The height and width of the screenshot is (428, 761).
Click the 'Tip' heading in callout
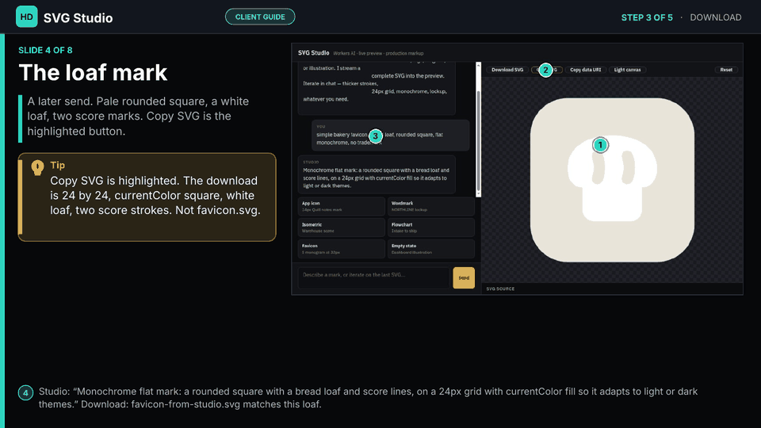57,165
